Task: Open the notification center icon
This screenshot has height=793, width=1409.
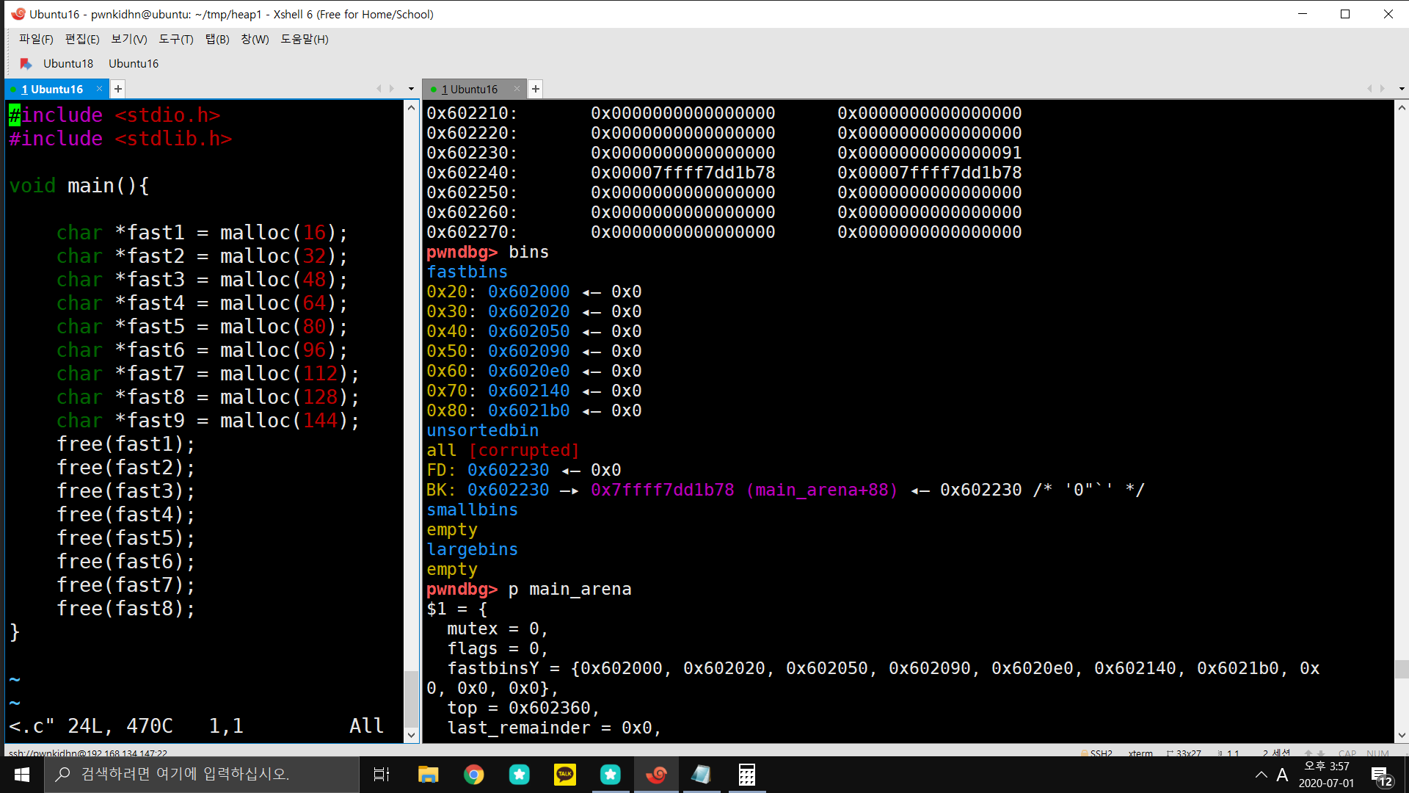Action: point(1380,775)
